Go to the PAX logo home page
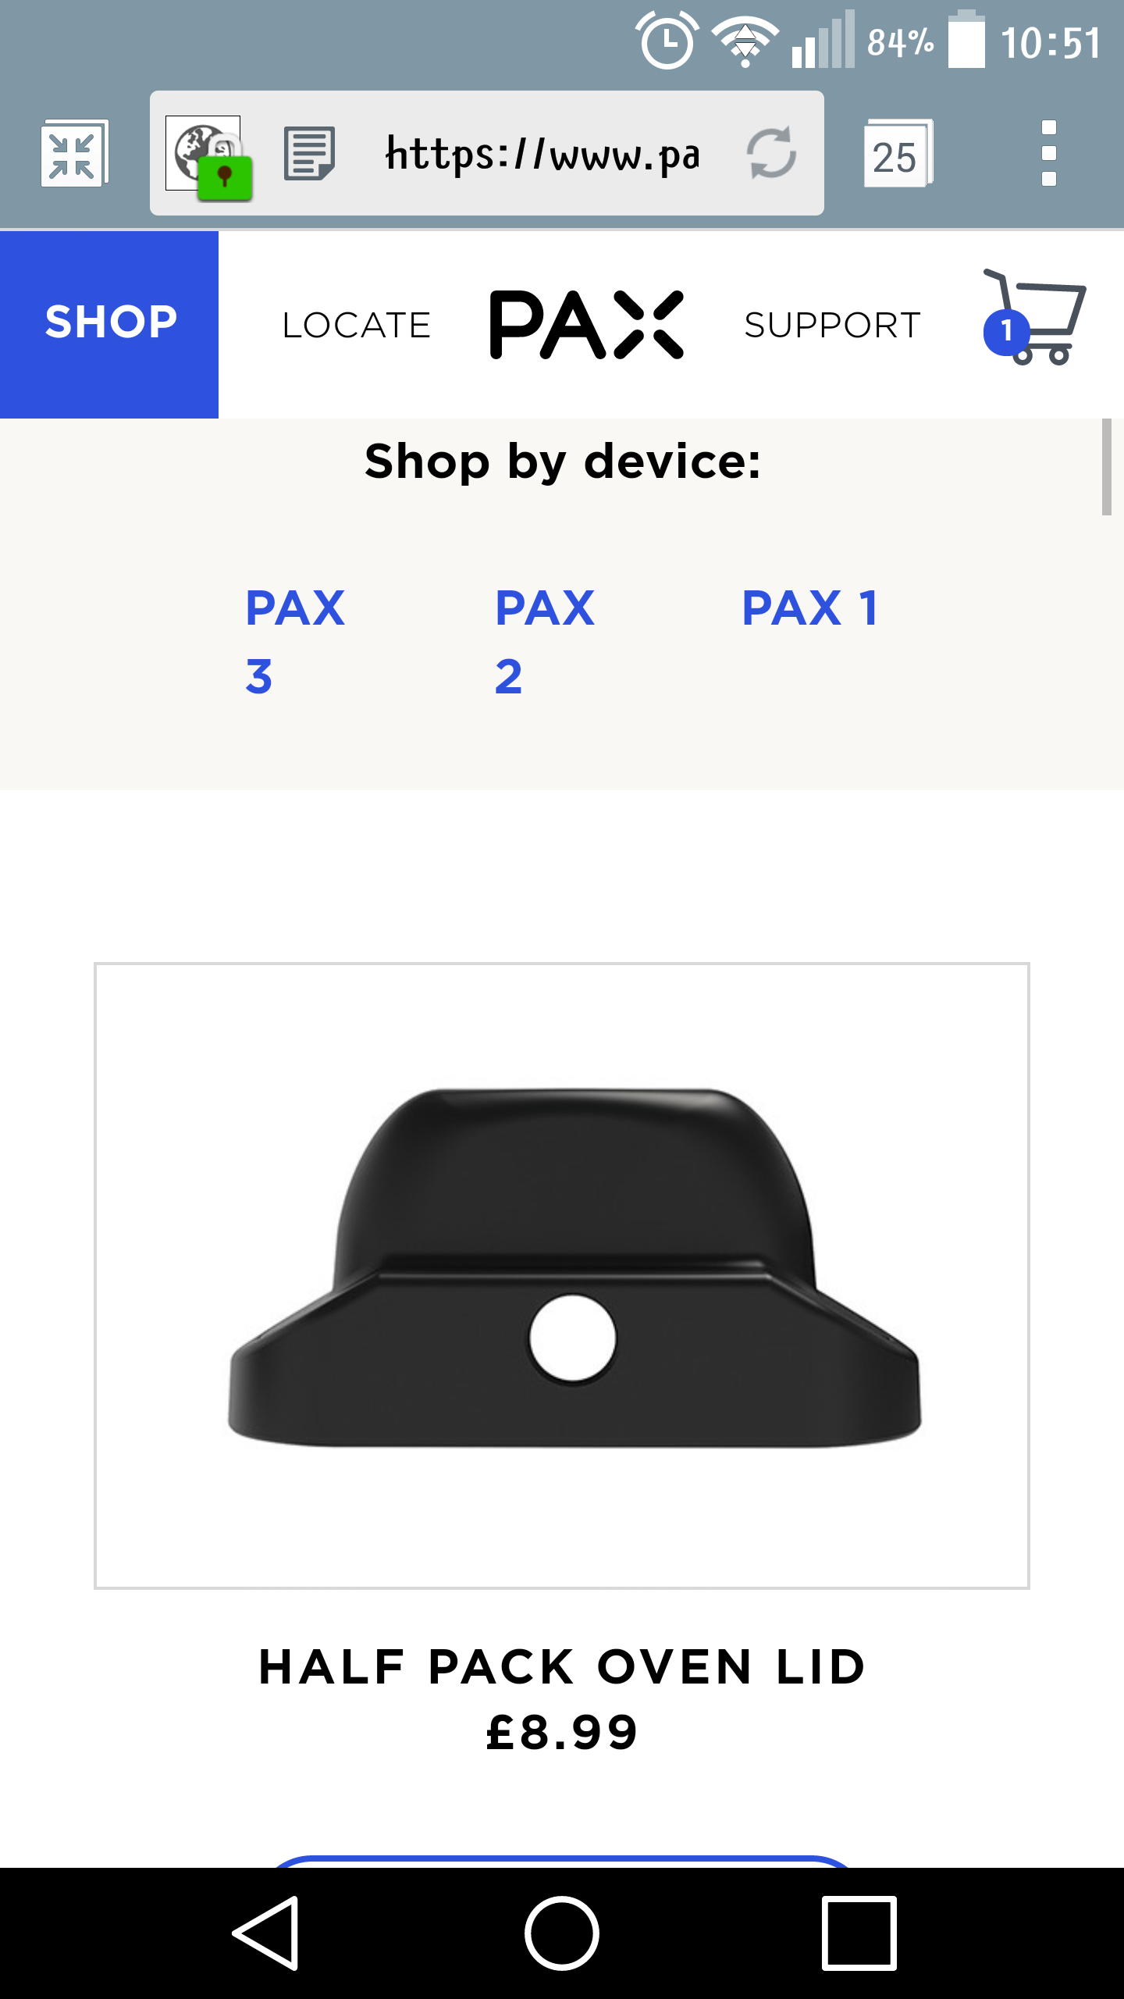1124x1999 pixels. (586, 325)
